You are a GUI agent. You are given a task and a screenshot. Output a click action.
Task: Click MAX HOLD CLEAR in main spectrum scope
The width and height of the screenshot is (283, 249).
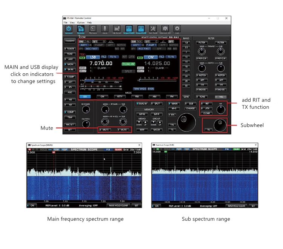(119, 206)
